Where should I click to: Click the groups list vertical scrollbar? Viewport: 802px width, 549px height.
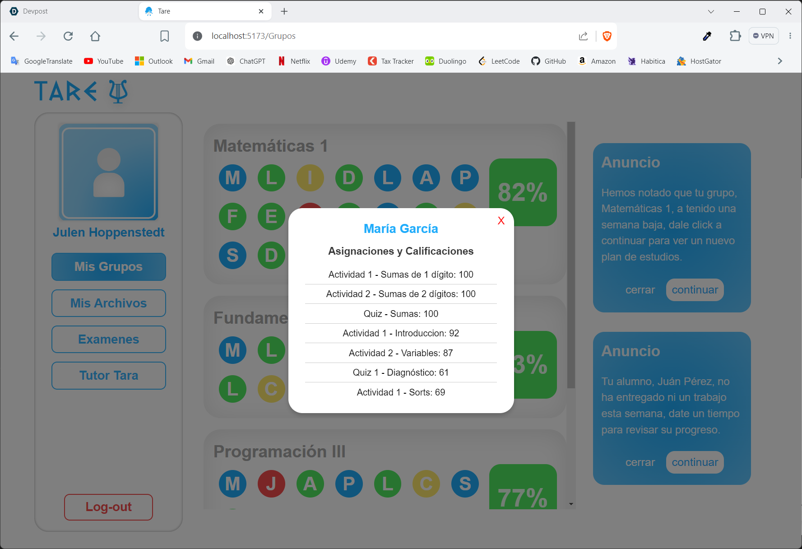tap(571, 255)
